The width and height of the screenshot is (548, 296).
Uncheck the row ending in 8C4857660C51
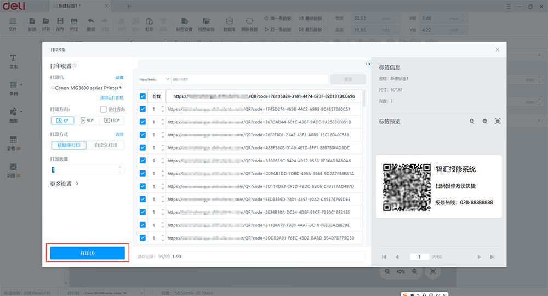(x=142, y=109)
